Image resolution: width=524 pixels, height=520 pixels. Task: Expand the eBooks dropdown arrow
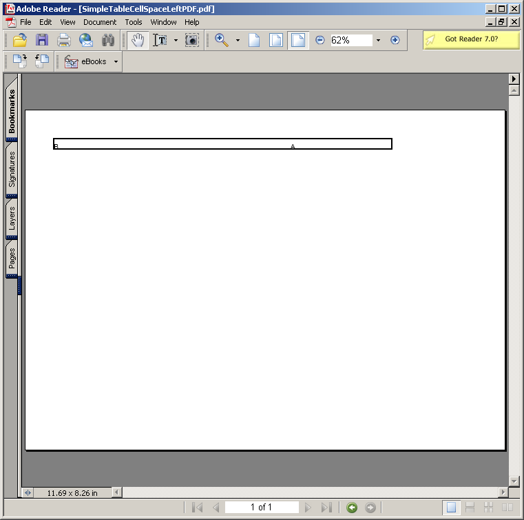tap(116, 61)
